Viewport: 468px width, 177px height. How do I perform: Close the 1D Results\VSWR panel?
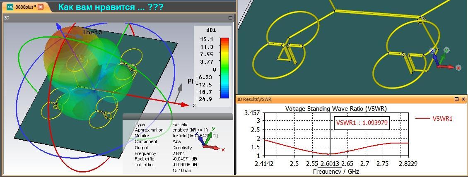click(x=463, y=99)
